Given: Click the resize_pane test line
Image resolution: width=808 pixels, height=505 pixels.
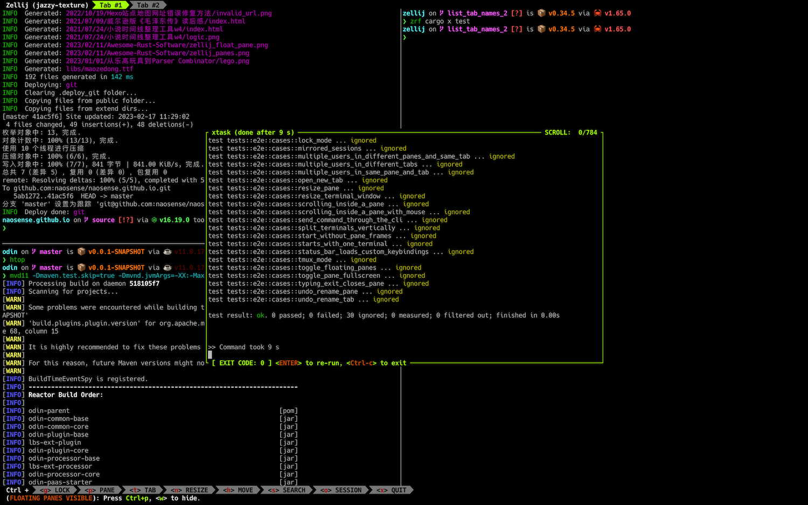Looking at the screenshot, I should [296, 188].
